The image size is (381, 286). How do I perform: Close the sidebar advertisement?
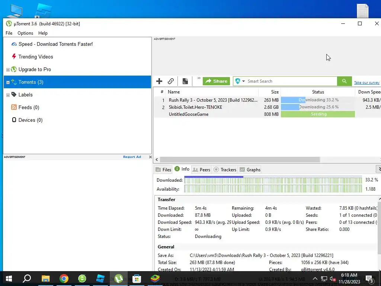[x=150, y=157]
